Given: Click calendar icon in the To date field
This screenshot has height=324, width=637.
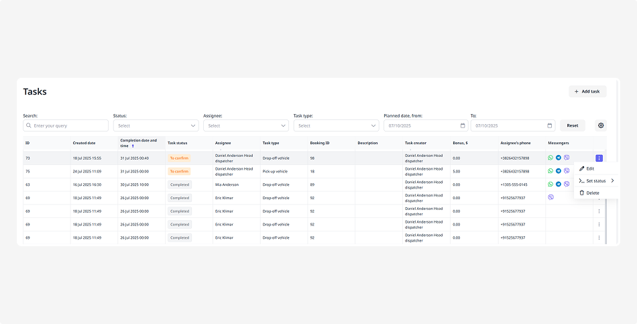Looking at the screenshot, I should (550, 125).
